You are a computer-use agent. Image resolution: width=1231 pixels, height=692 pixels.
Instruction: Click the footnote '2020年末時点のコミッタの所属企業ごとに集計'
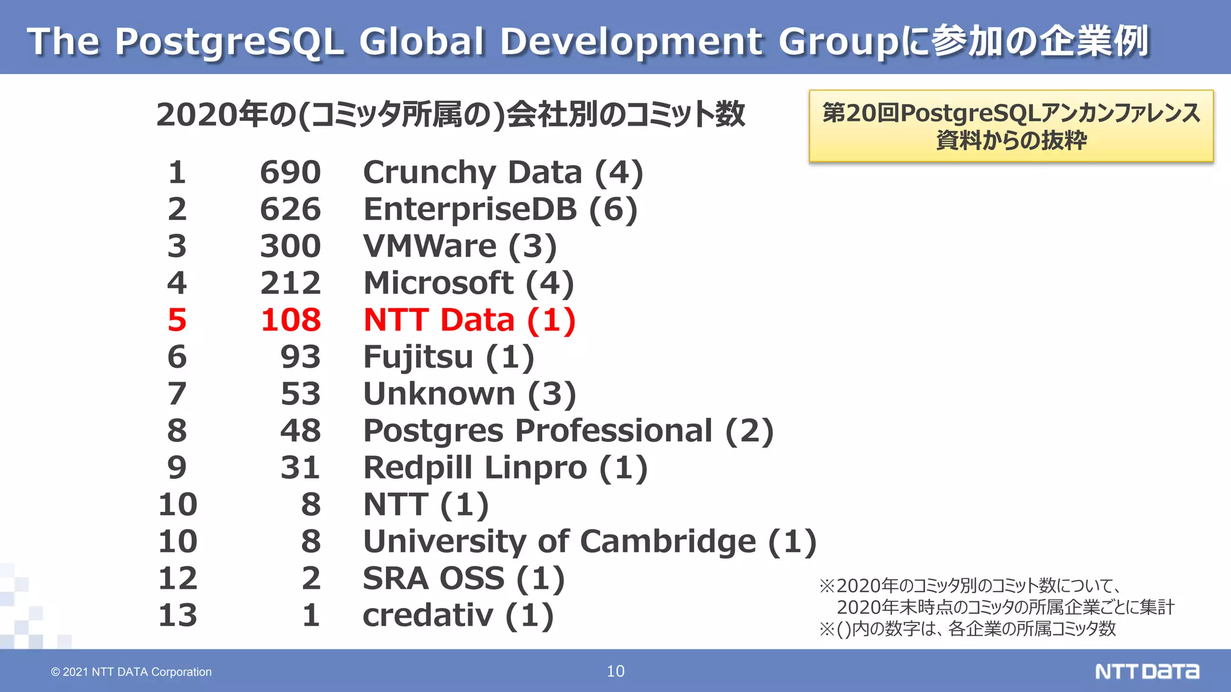[x=1006, y=607]
